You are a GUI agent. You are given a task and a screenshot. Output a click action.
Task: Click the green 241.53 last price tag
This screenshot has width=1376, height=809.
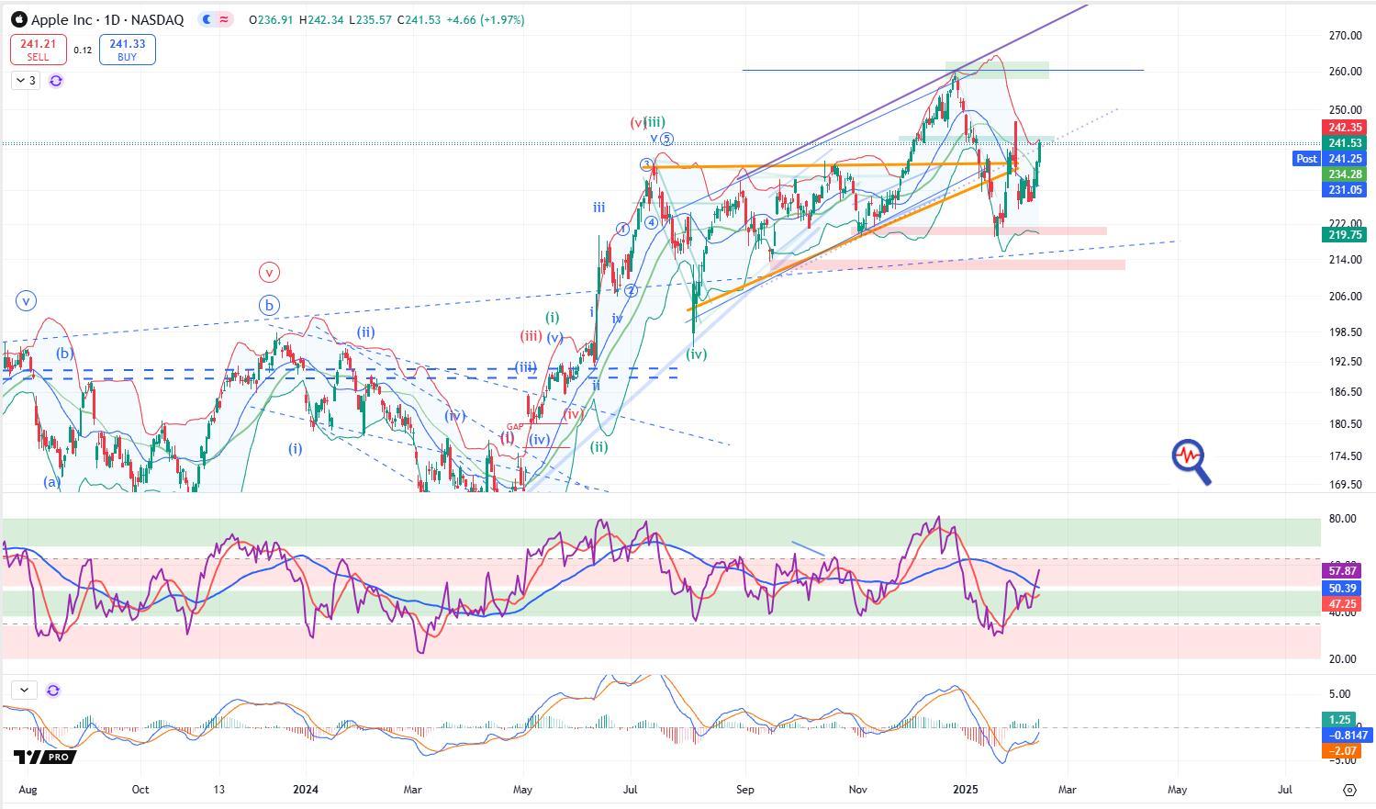click(1345, 143)
